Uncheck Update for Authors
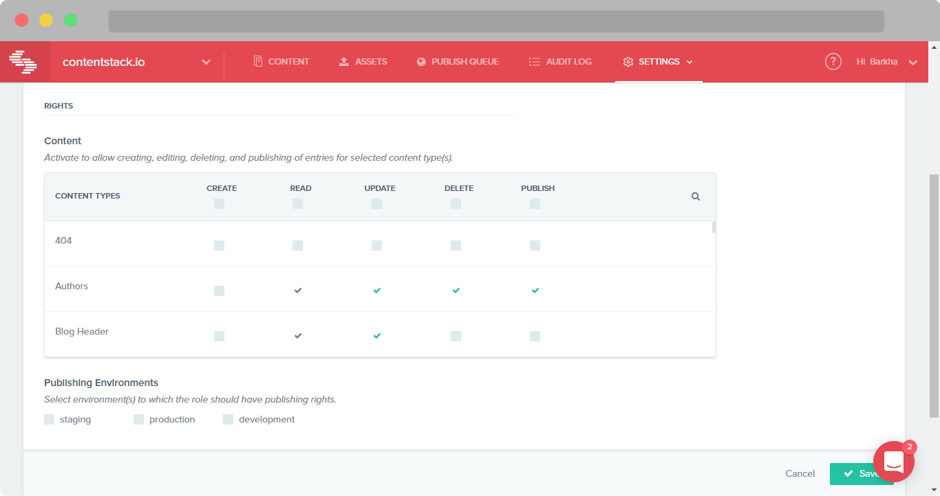This screenshot has width=940, height=496. tap(376, 291)
